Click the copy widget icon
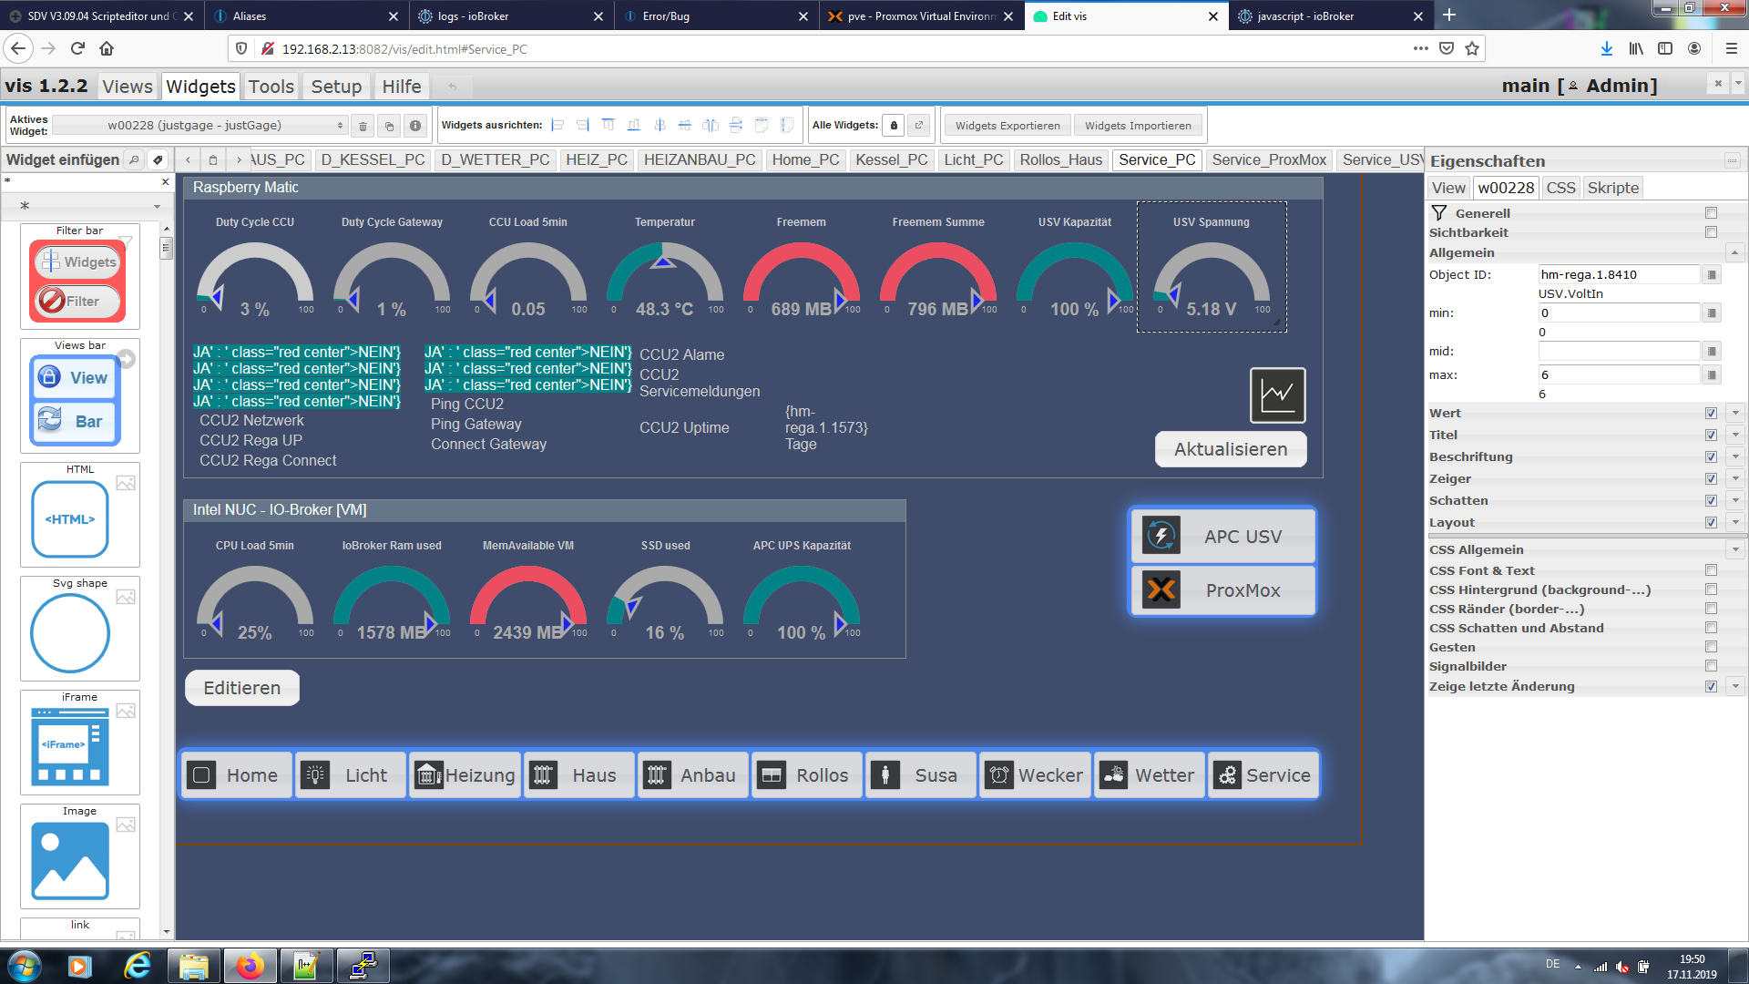The width and height of the screenshot is (1749, 984). coord(389,127)
